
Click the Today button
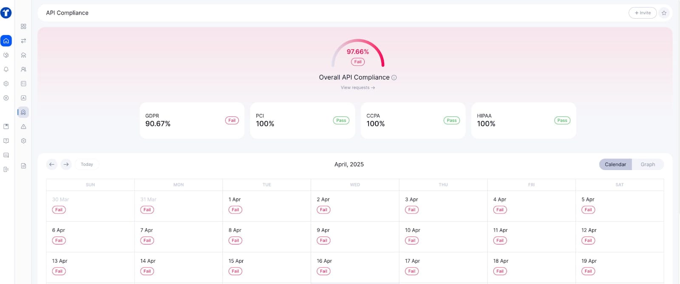pyautogui.click(x=87, y=164)
